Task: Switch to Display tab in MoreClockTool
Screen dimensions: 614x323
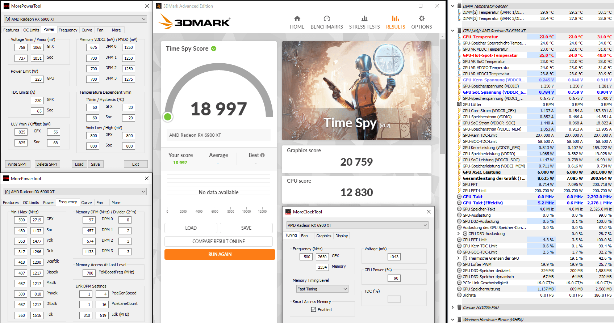Action: pos(342,236)
